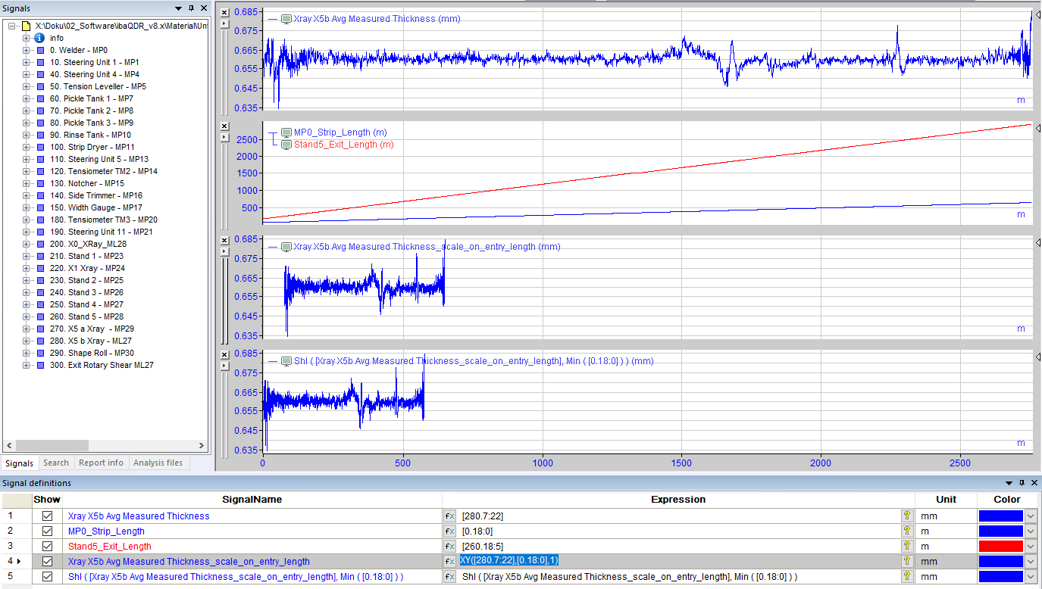This screenshot has width=1042, height=589.
Task: Close the MP0_Strip_Length graph
Action: click(x=224, y=126)
